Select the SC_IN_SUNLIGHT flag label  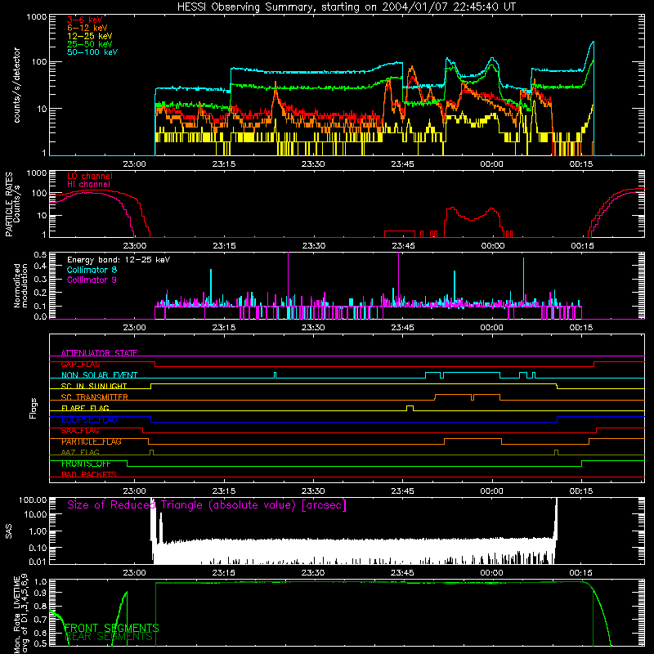[94, 386]
